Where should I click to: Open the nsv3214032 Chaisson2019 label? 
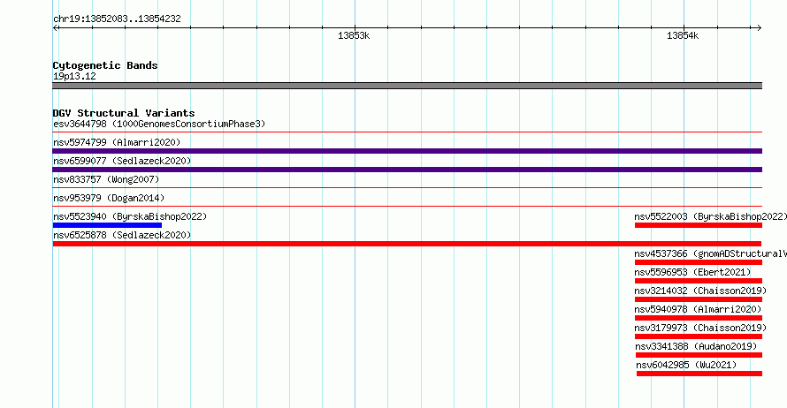pyautogui.click(x=700, y=291)
